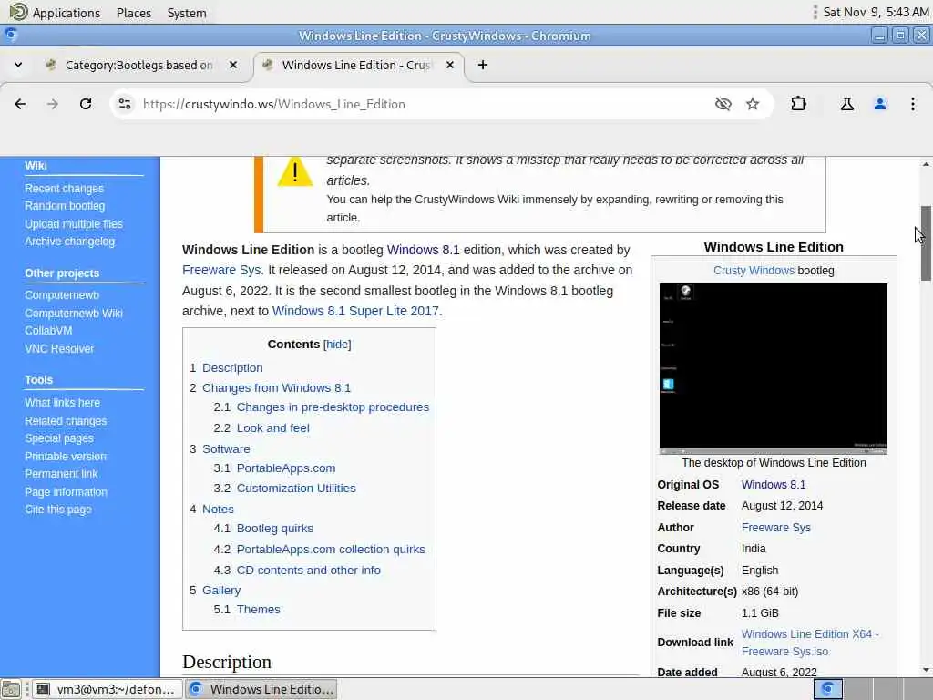This screenshot has width=933, height=700.
Task: Click the Chromium tray icon at bottom right
Action: click(x=827, y=689)
